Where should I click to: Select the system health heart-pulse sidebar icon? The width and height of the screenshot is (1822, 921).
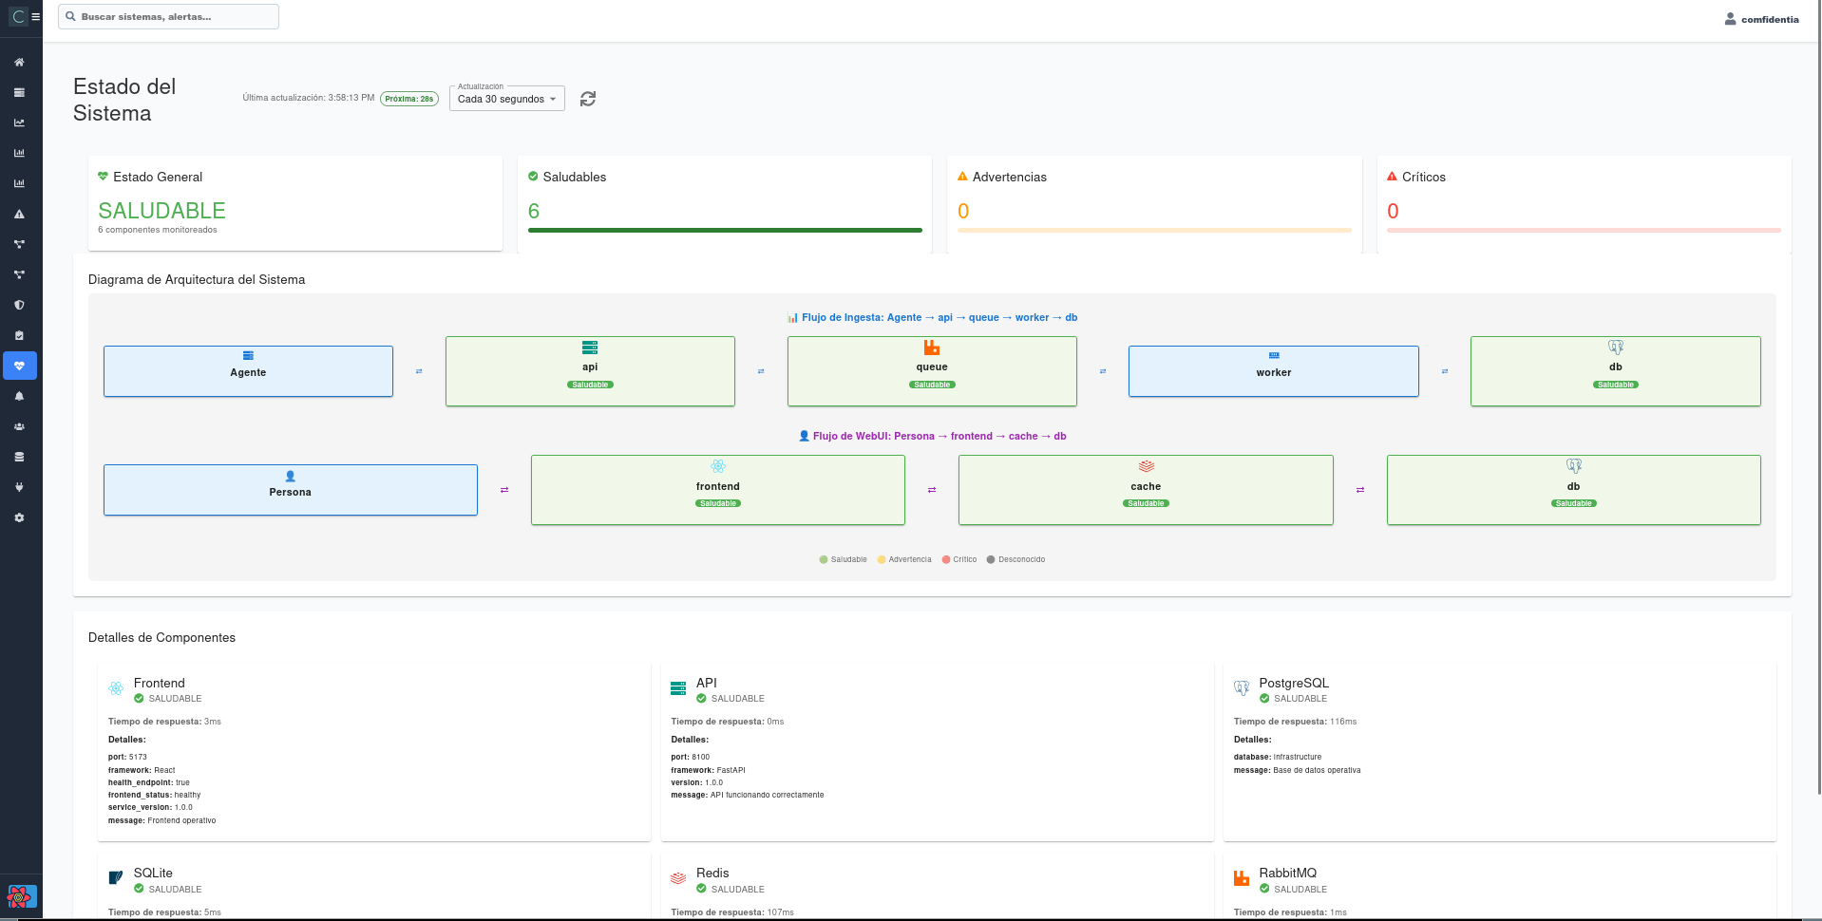tap(19, 366)
